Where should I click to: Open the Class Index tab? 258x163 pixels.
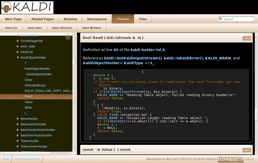pos(35,28)
